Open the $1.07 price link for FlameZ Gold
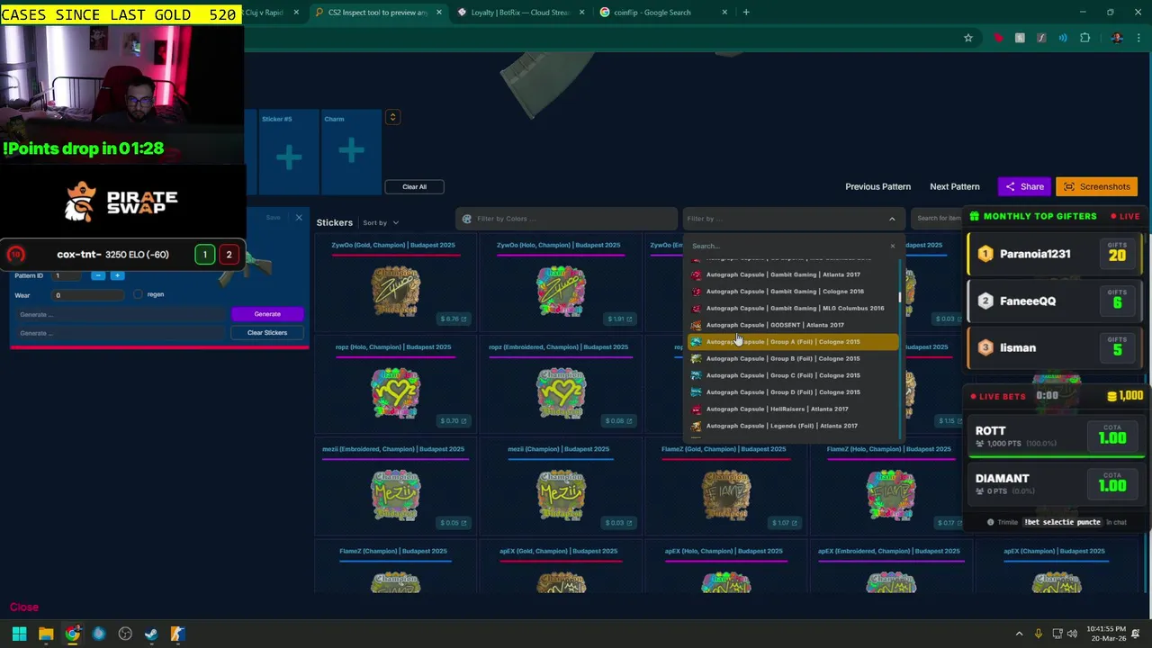The image size is (1152, 648). click(x=785, y=523)
